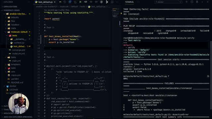Viewport: 212px width, 119px height.
Task: Open converge.yml in the explorer
Action: 19,50
